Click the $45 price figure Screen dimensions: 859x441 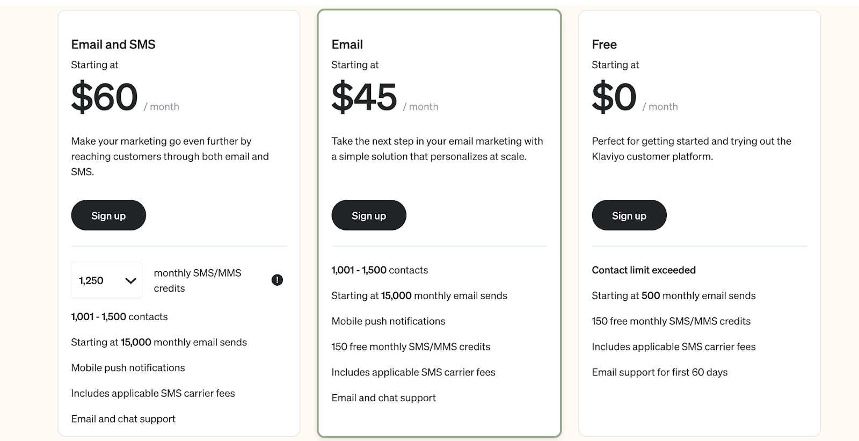(x=364, y=97)
